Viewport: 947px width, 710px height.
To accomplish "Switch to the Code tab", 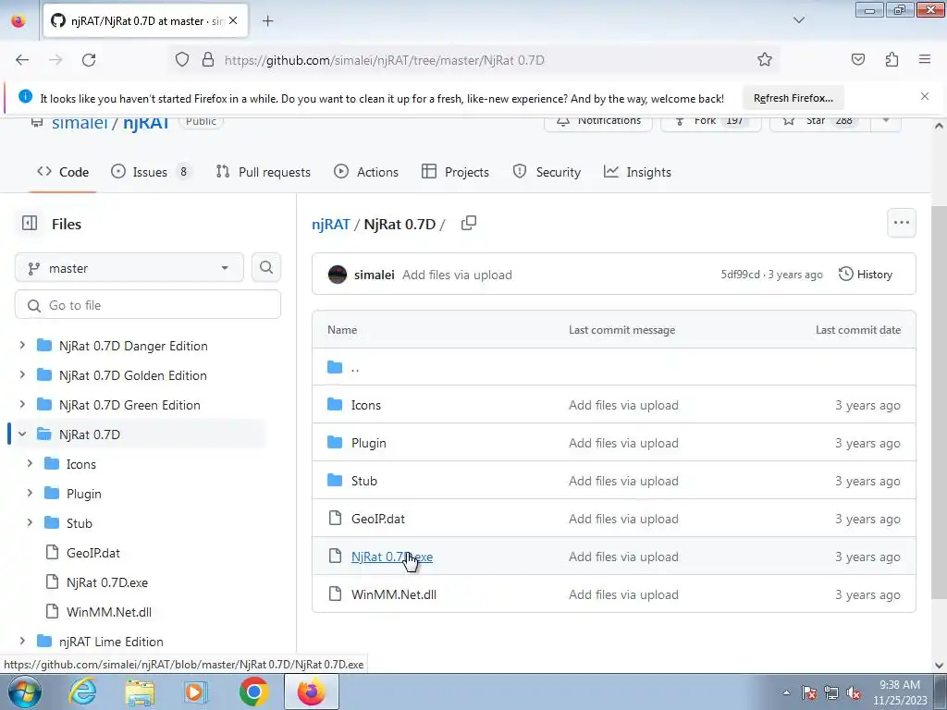I will (63, 172).
